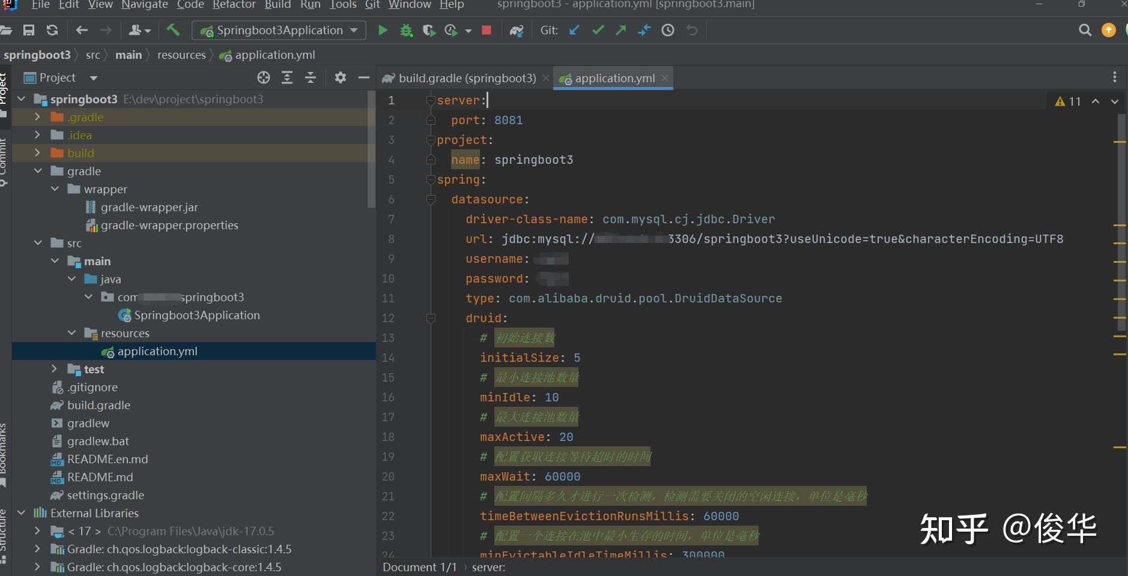Toggle fold on the datasource block
Screen dimensions: 1128x576
(x=430, y=199)
